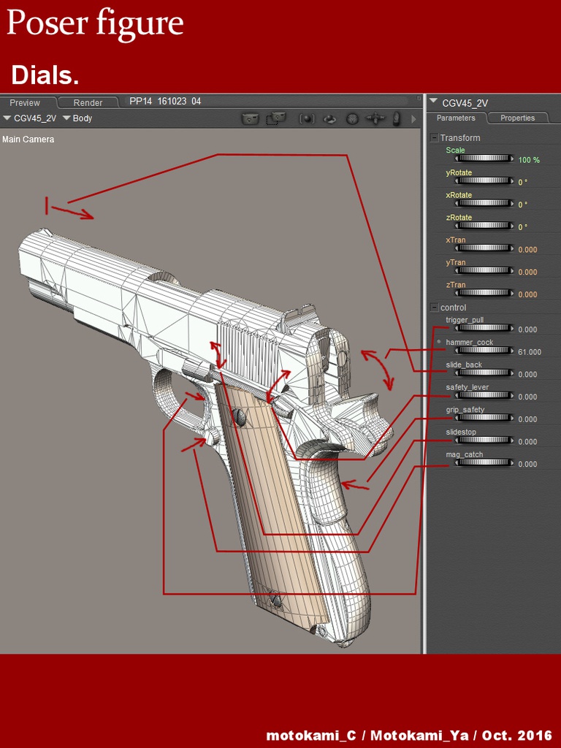
Task: Click the grip_safety parameter label
Action: pos(465,410)
